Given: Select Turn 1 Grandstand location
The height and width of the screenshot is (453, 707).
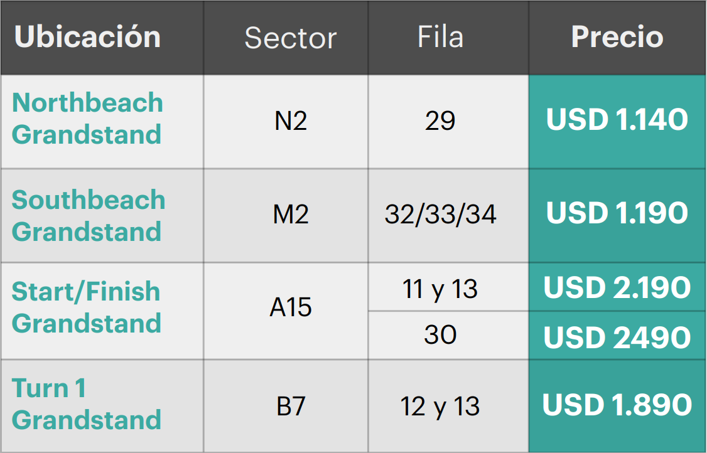Looking at the screenshot, I should [x=86, y=404].
